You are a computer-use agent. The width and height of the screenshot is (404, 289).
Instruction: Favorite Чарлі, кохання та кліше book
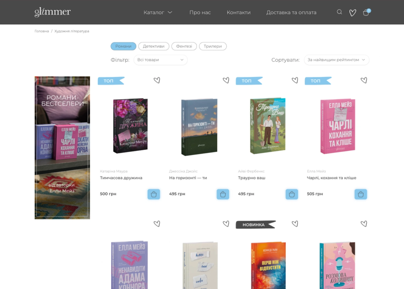click(364, 80)
